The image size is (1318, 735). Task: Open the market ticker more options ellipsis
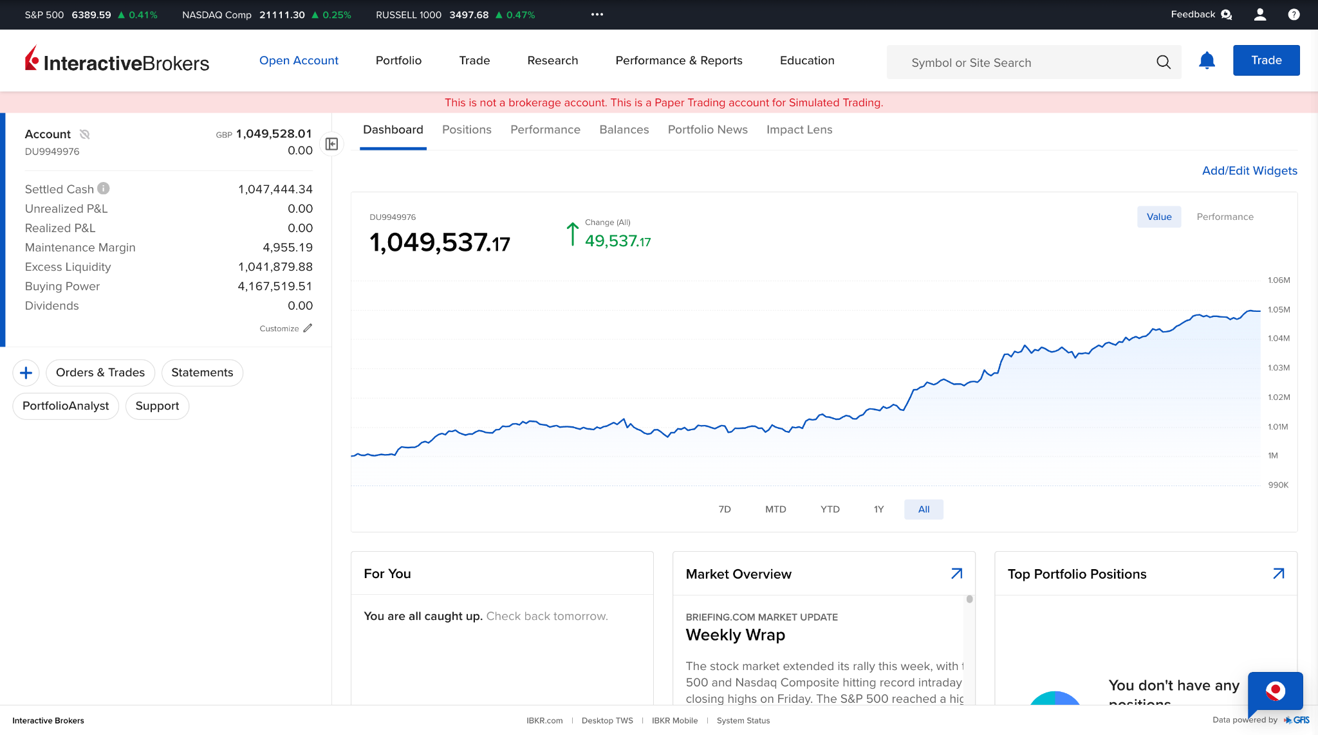click(597, 14)
